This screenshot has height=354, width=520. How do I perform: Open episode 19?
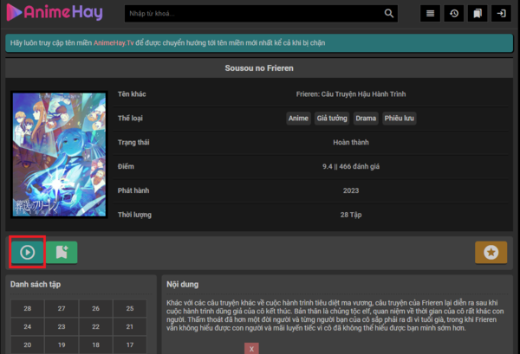[x=62, y=344]
